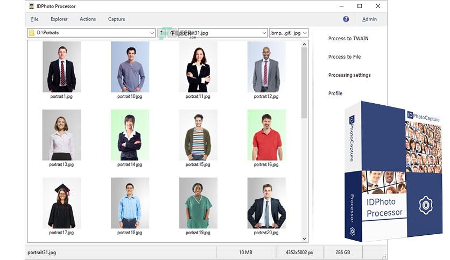Expand the D:\Portraits folder dropdown
Viewport: 450px width, 260px height.
(x=152, y=33)
